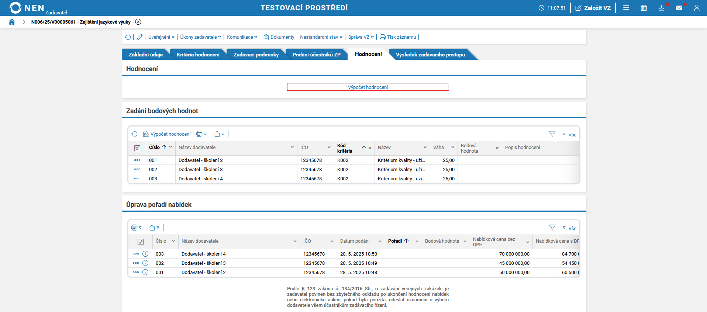Click the user profile icon

696,8
